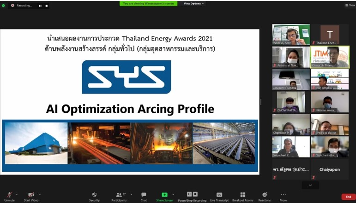
Task: Select the Pod video thumbnail
Action: [330, 124]
